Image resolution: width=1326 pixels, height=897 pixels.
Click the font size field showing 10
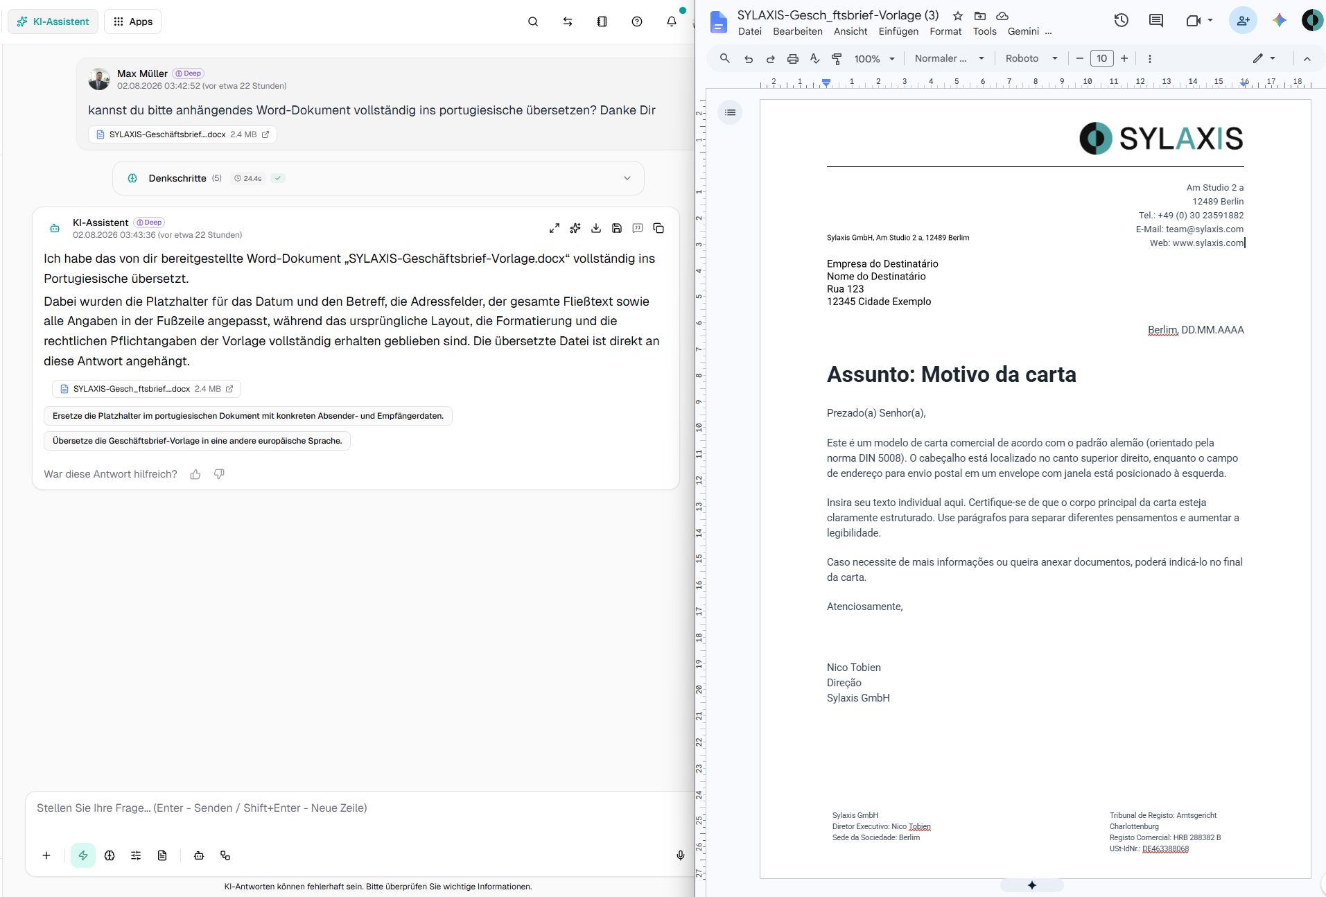click(1102, 58)
